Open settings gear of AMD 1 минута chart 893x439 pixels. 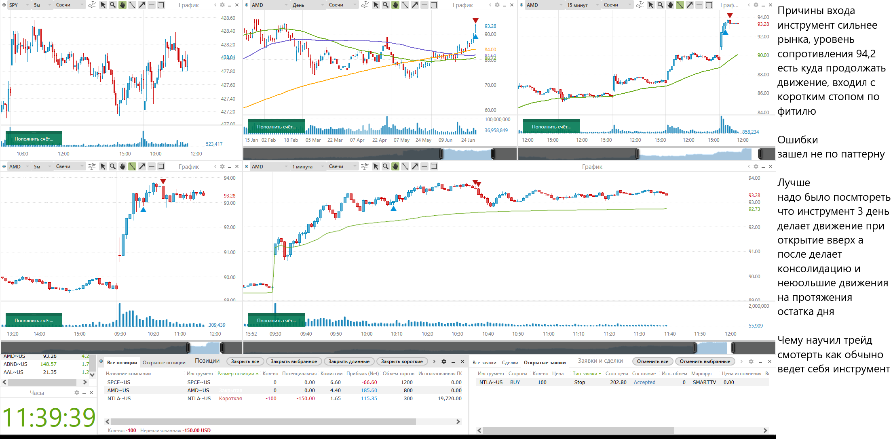point(756,166)
